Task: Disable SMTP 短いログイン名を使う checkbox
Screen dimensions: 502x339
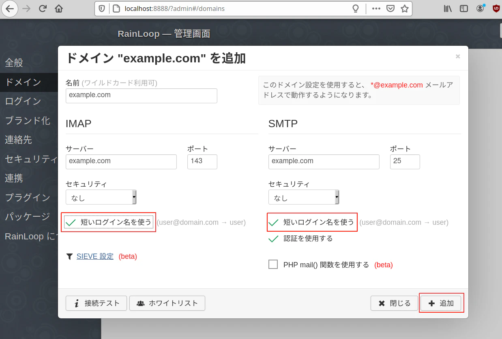Action: [x=311, y=222]
